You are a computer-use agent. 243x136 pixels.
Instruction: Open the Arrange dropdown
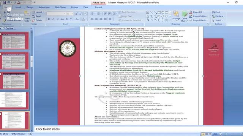click(176, 16)
